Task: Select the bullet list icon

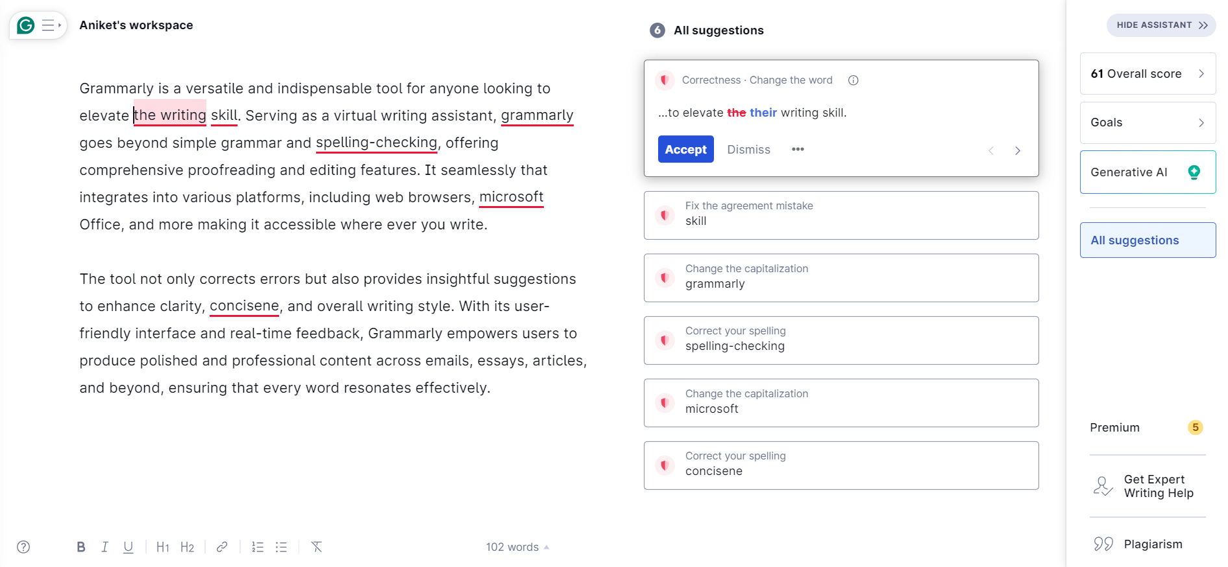Action: (281, 546)
